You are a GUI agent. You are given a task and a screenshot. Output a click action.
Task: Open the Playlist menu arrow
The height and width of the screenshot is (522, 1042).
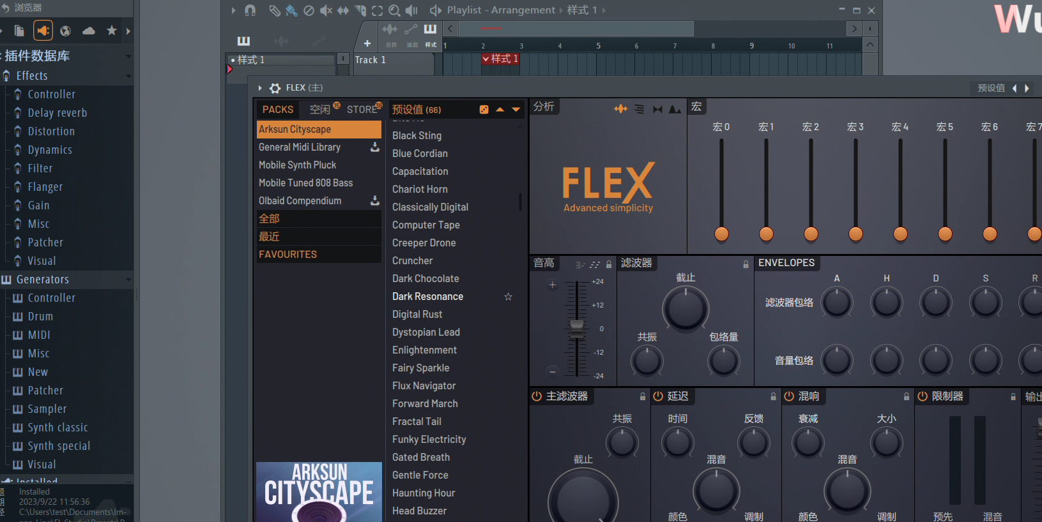coord(233,10)
